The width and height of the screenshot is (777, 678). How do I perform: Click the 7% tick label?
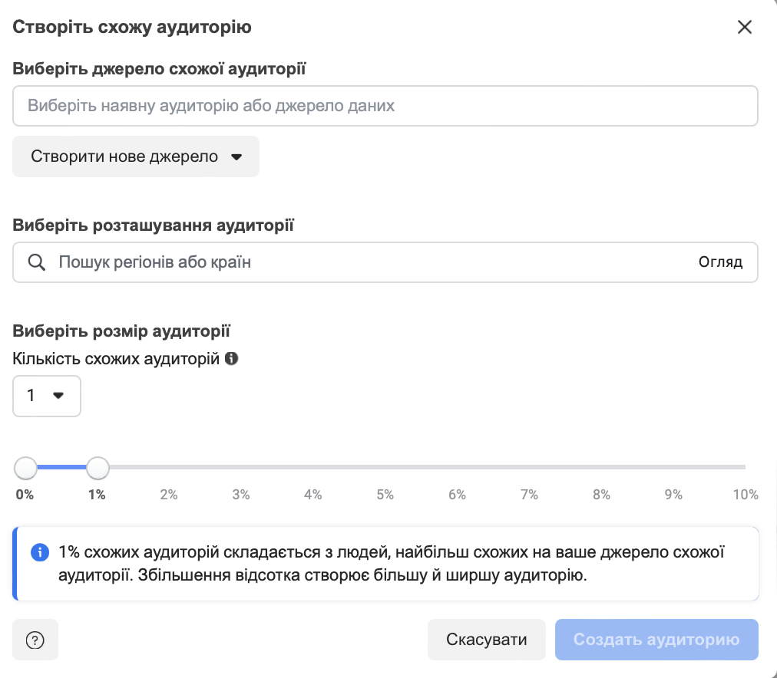tap(529, 495)
